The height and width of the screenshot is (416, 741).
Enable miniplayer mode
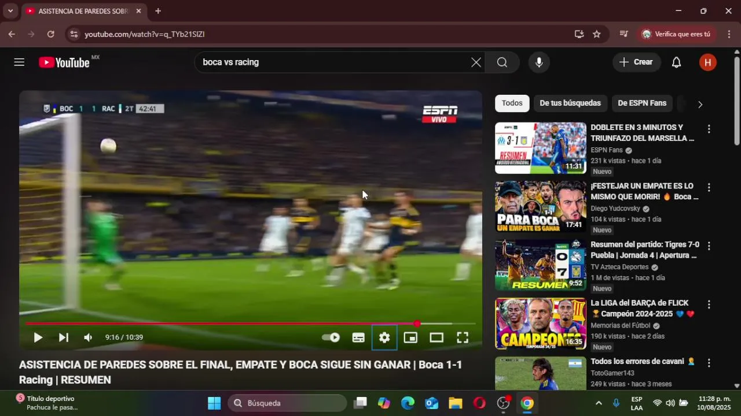tap(410, 337)
